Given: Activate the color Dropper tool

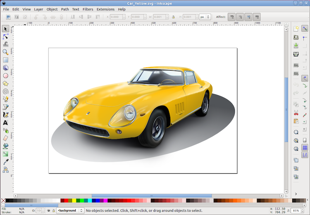Looking at the screenshot, I should click(5, 162).
